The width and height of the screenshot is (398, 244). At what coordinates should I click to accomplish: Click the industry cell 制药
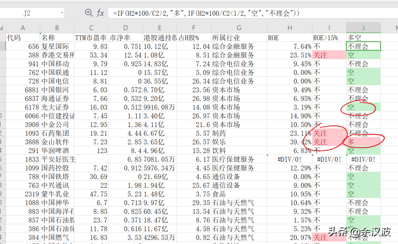[239, 133]
